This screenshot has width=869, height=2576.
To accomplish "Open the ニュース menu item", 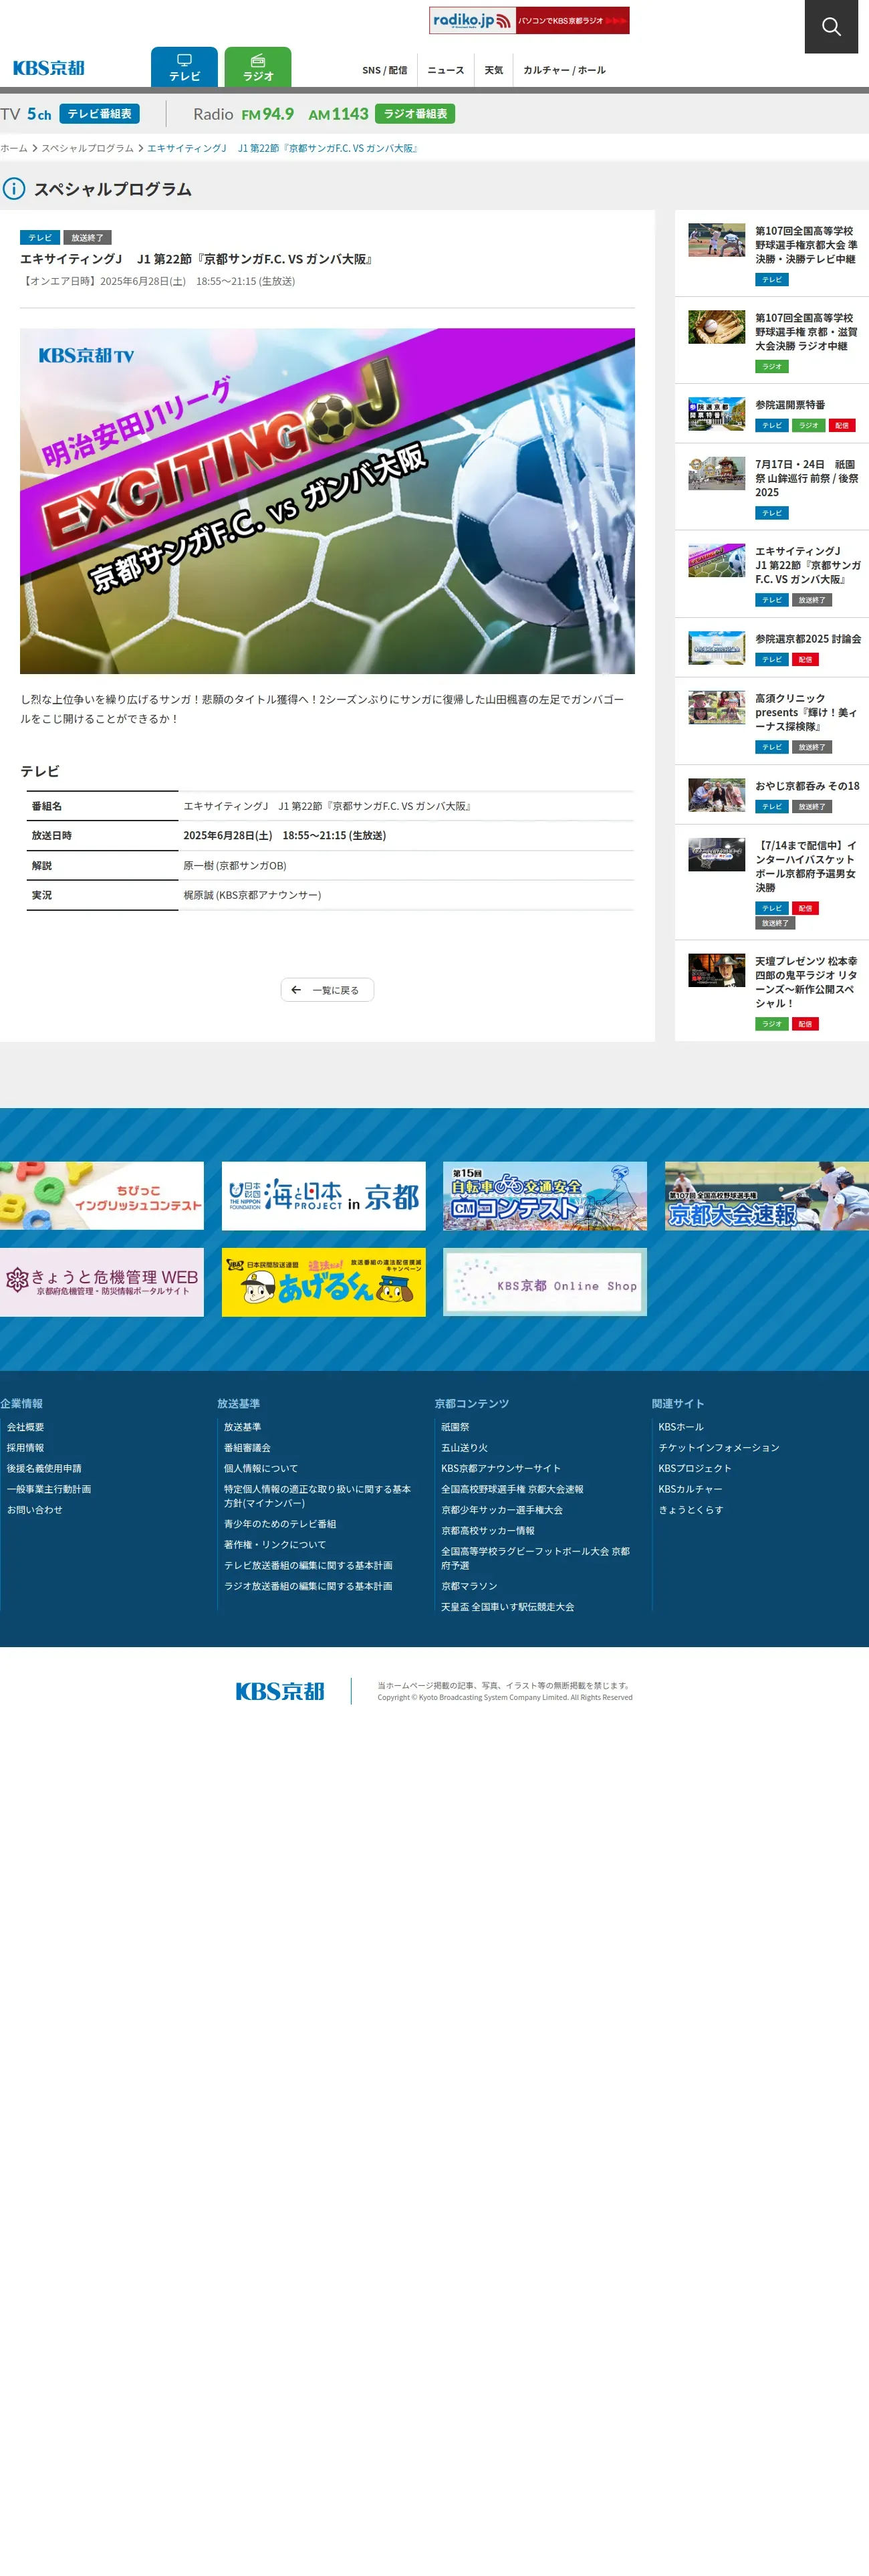I will point(446,70).
